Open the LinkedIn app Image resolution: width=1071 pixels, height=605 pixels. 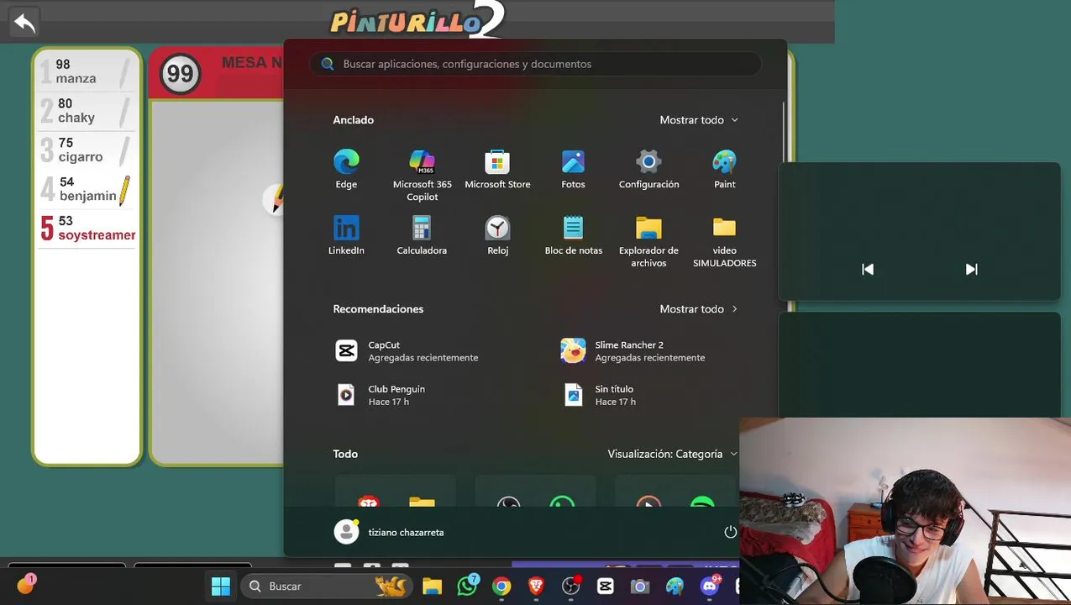(x=346, y=235)
